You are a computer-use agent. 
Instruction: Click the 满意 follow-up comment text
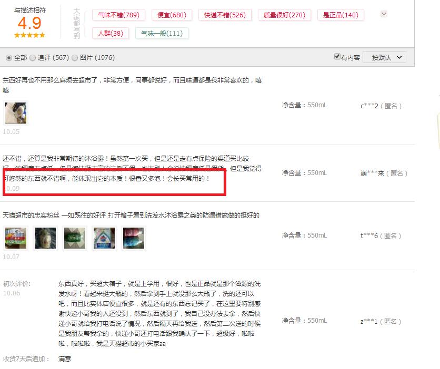(x=64, y=359)
